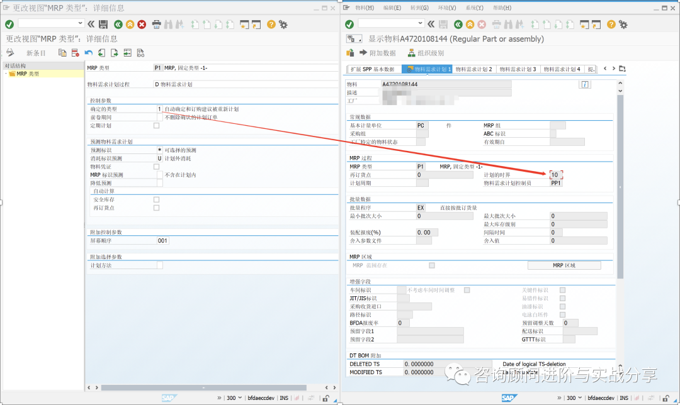This screenshot has height=405, width=680.
Task: Click yellow Exit icon in material window
Action: 470,25
